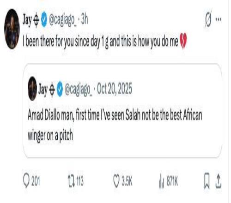This screenshot has height=203, width=231.
Task: Click the 201 replies count
Action: coord(36,181)
